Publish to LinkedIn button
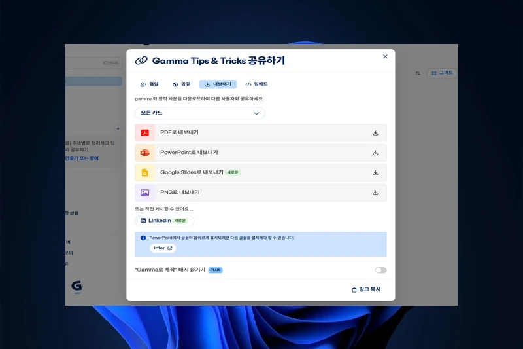This screenshot has width=523, height=349. 164,221
